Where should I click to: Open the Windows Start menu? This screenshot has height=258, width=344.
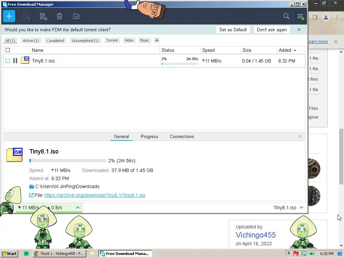point(9,254)
